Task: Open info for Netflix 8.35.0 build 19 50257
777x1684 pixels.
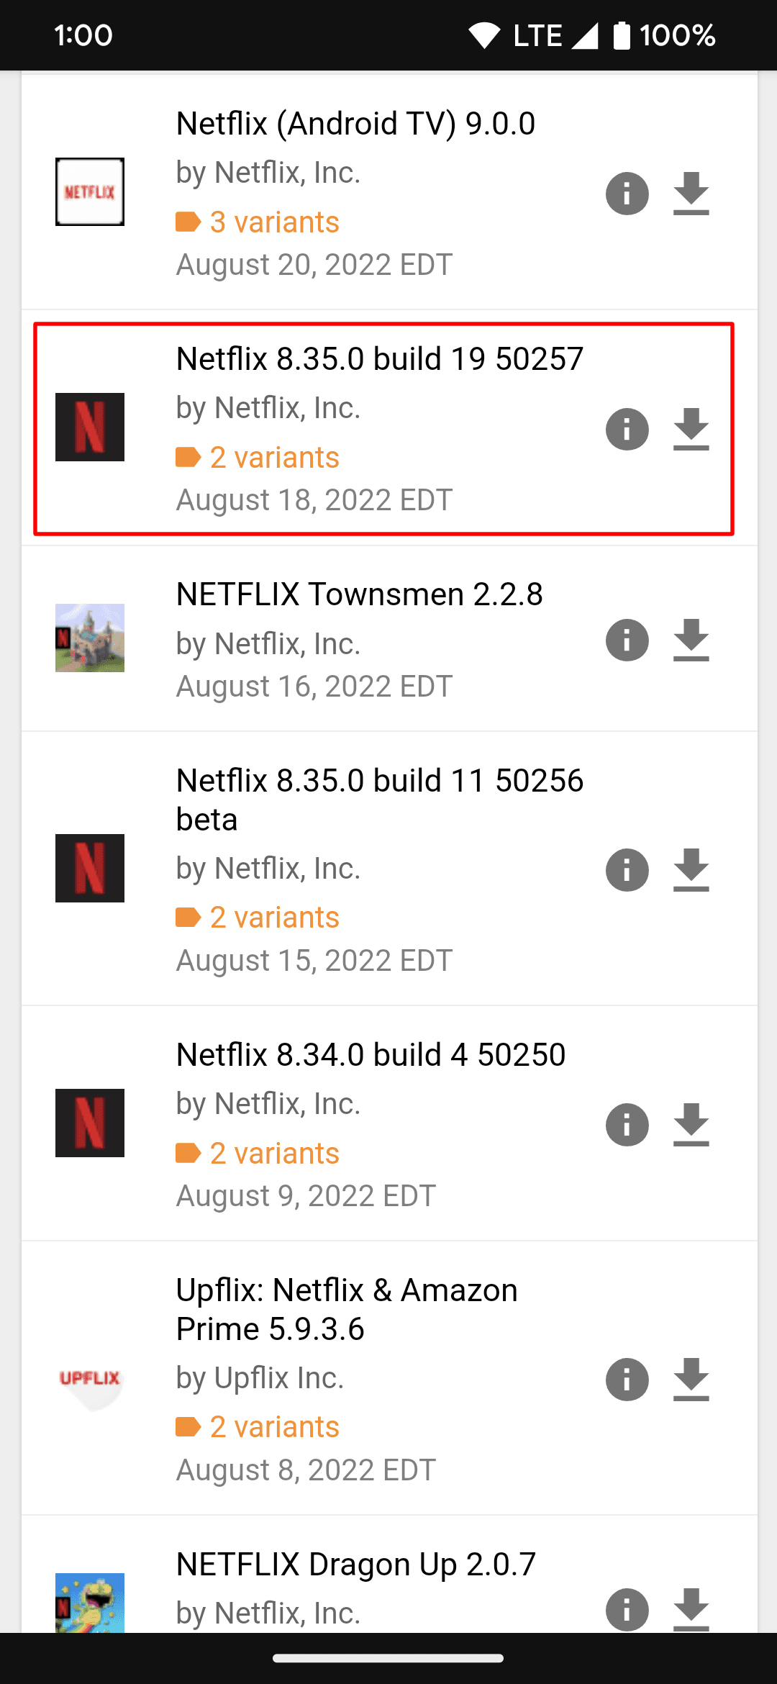Action: coord(627,429)
